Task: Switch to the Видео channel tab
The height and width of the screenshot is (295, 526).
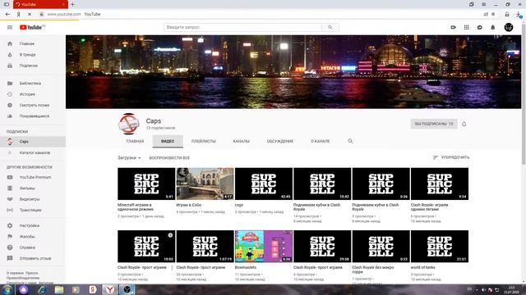Action: 168,141
